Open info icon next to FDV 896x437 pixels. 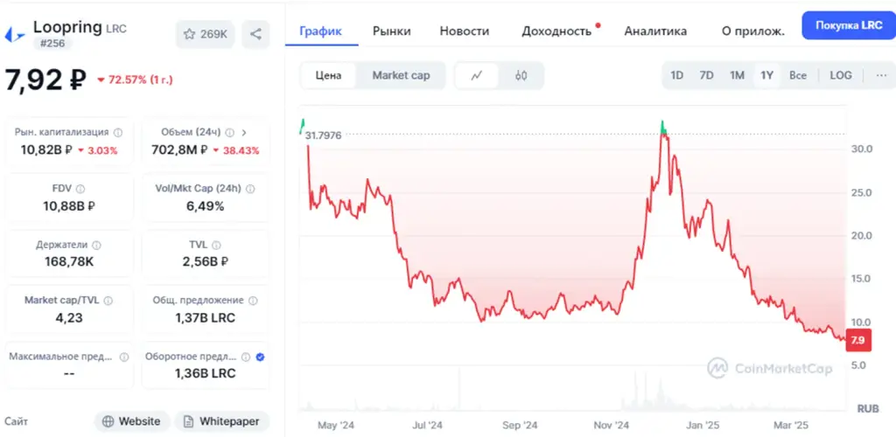click(80, 189)
